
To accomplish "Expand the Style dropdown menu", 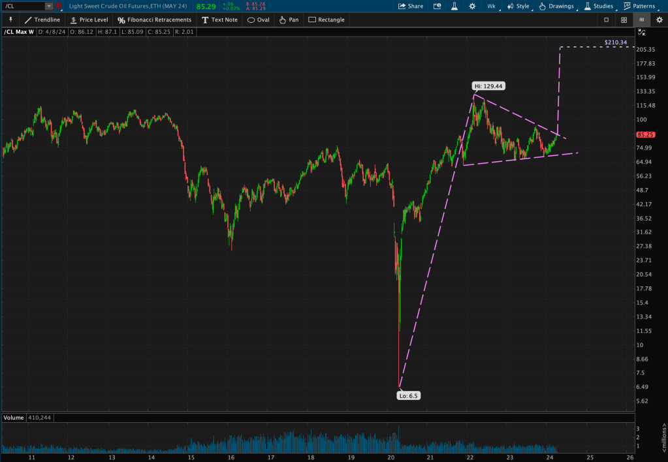I will (x=518, y=6).
